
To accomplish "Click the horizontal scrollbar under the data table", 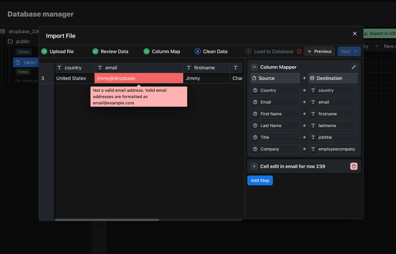I will coord(107,220).
